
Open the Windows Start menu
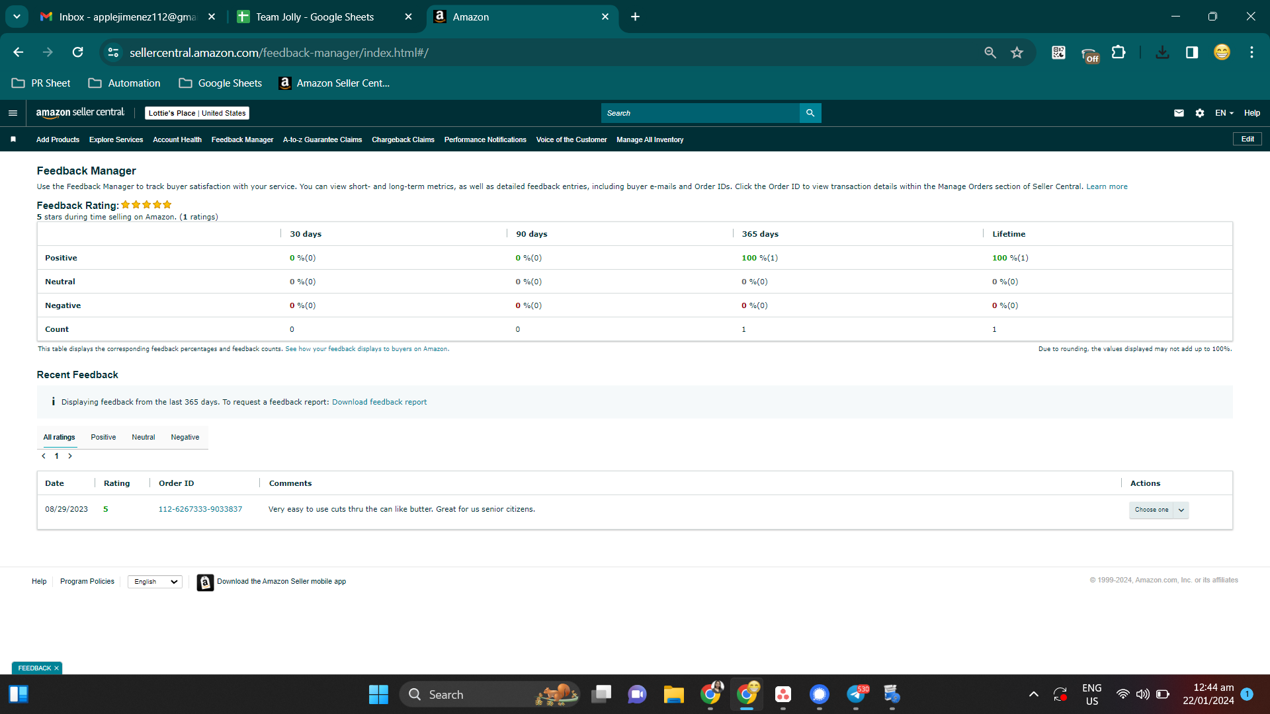pos(378,694)
